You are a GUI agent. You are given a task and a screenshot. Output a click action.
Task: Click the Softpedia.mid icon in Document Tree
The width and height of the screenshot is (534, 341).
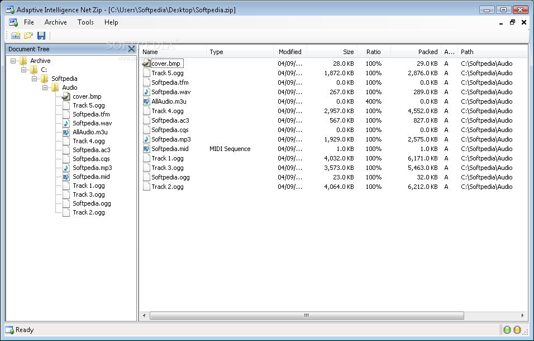(66, 177)
